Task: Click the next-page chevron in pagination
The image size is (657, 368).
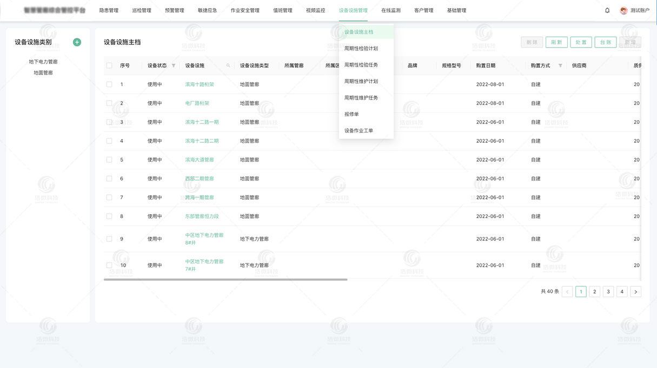Action: pos(635,291)
